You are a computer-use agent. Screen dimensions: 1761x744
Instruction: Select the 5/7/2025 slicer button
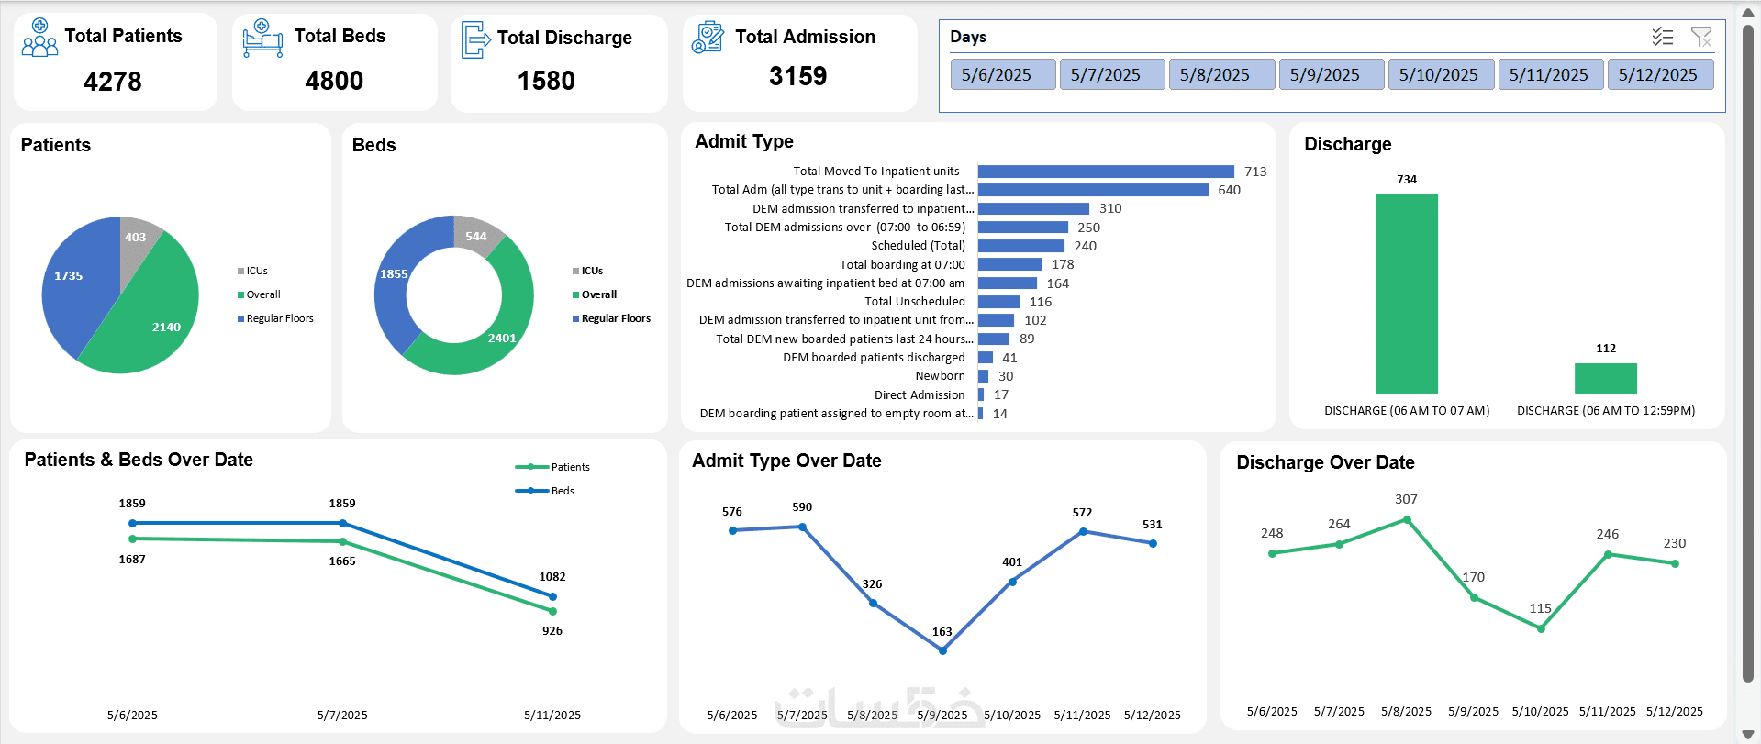pyautogui.click(x=1111, y=75)
